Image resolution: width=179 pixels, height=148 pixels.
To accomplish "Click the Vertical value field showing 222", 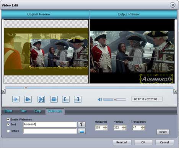I will click(x=118, y=128).
